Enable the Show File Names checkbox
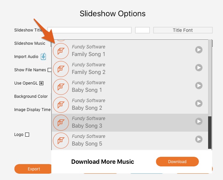This screenshot has width=223, height=180. click(x=50, y=70)
